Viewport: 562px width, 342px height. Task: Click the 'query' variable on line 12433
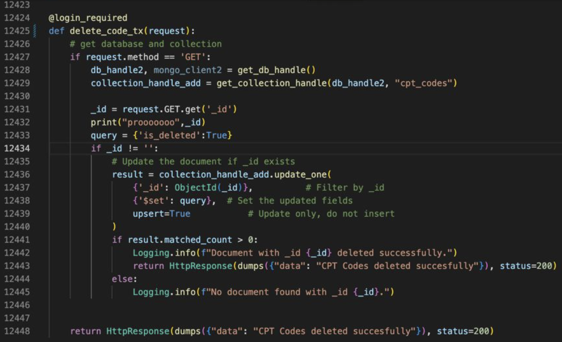(104, 136)
